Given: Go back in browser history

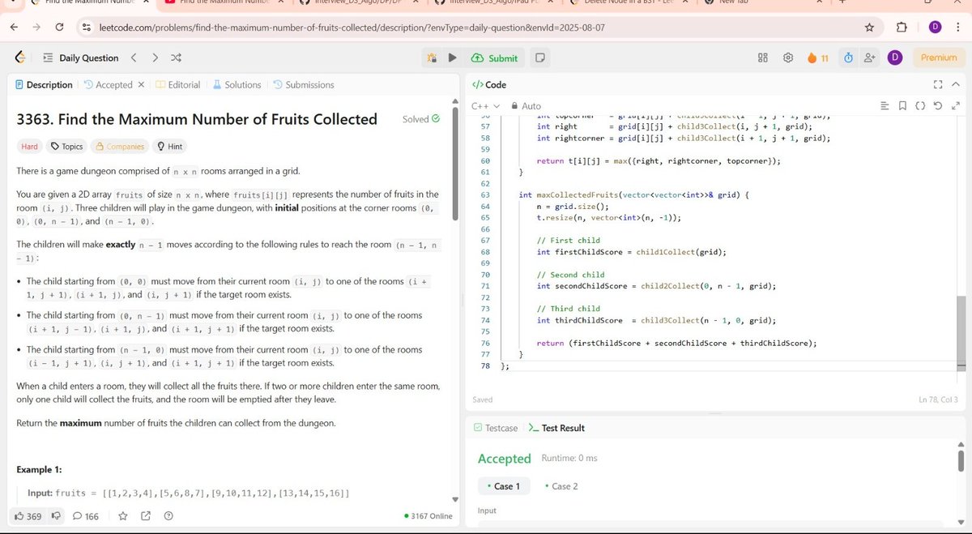Looking at the screenshot, I should pyautogui.click(x=15, y=28).
